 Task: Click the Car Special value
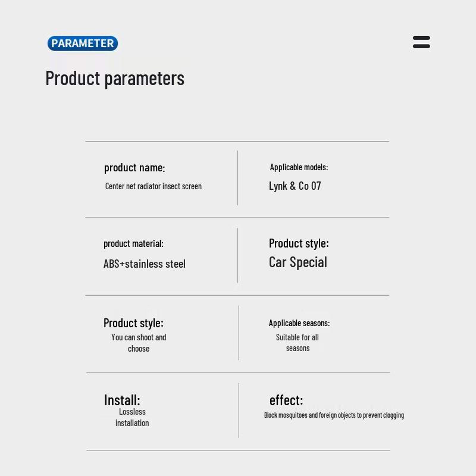(x=298, y=262)
